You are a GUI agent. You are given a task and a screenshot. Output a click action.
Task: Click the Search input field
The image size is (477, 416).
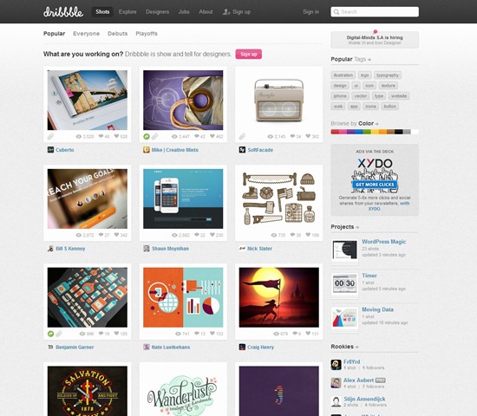(375, 12)
